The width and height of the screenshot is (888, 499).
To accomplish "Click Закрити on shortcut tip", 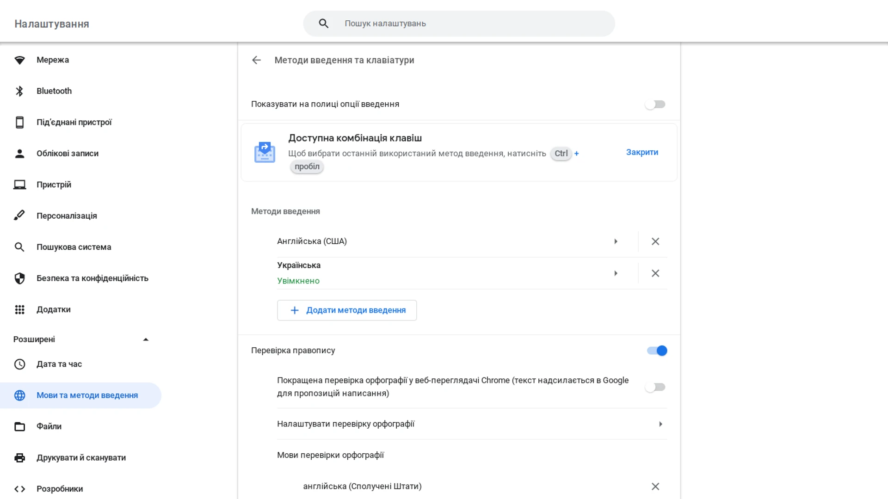I will click(642, 152).
